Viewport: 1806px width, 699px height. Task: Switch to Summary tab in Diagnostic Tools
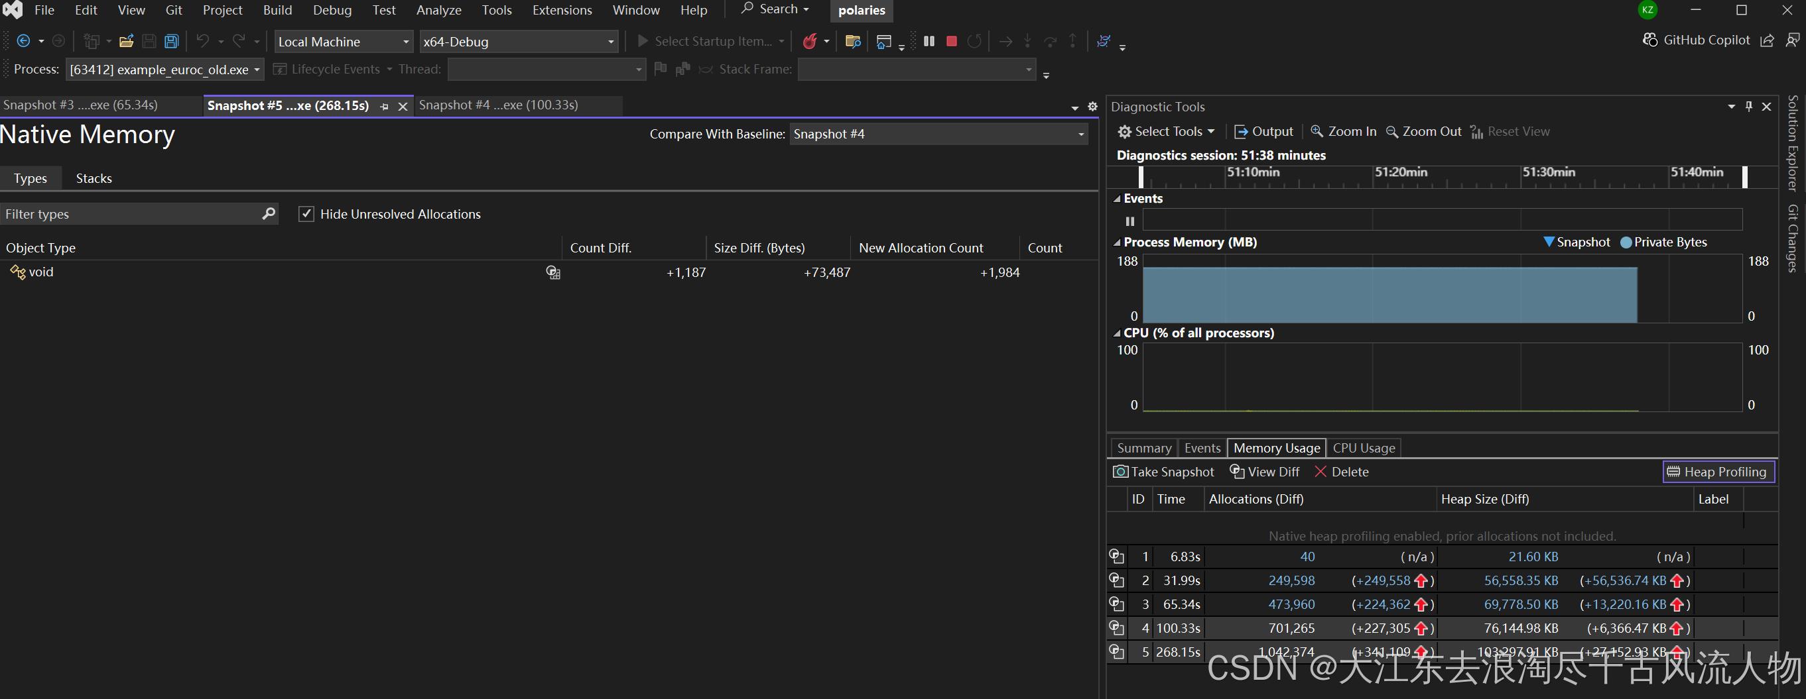(1144, 449)
